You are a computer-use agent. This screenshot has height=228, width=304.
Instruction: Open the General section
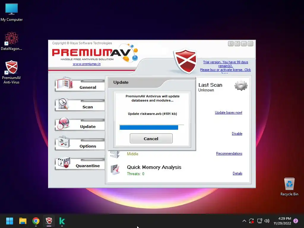coord(80,85)
